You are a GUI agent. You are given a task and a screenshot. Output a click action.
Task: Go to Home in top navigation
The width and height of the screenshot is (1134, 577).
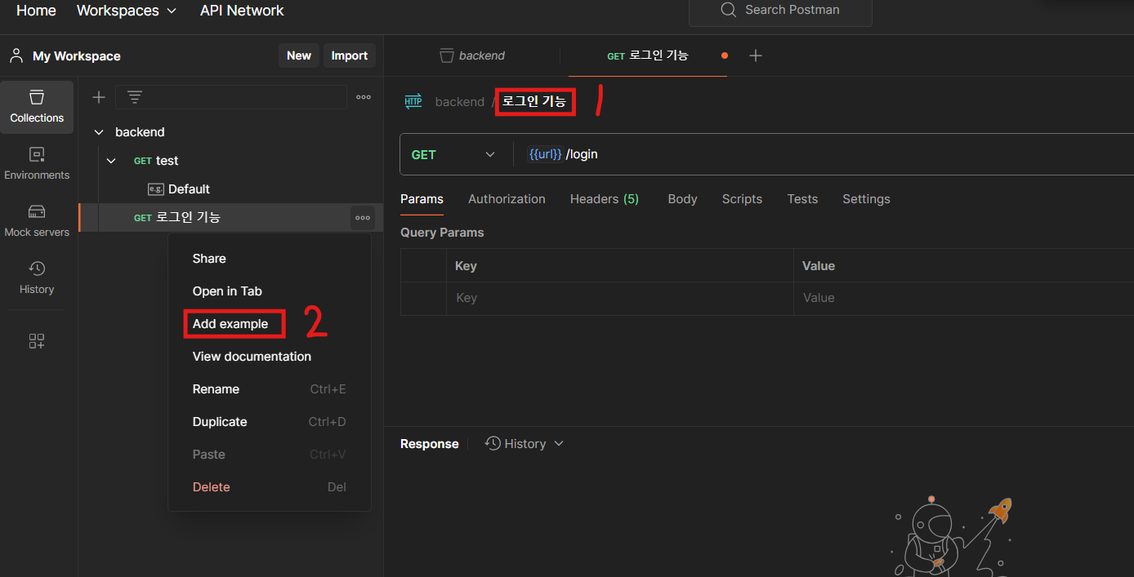[x=36, y=11]
